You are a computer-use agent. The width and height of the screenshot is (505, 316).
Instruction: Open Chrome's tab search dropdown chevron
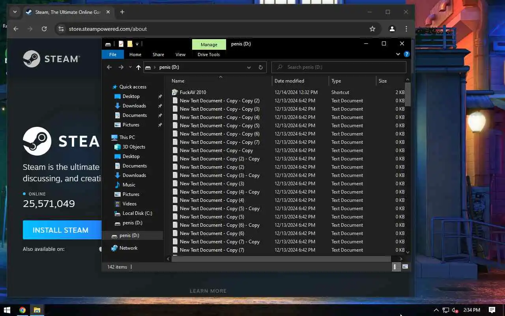pos(15,12)
